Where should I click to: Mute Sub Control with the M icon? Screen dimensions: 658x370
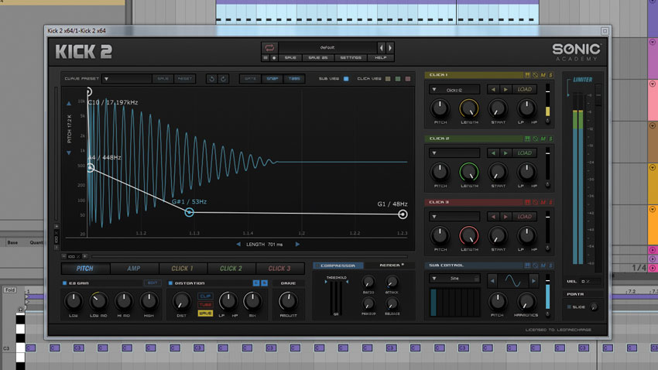point(543,266)
